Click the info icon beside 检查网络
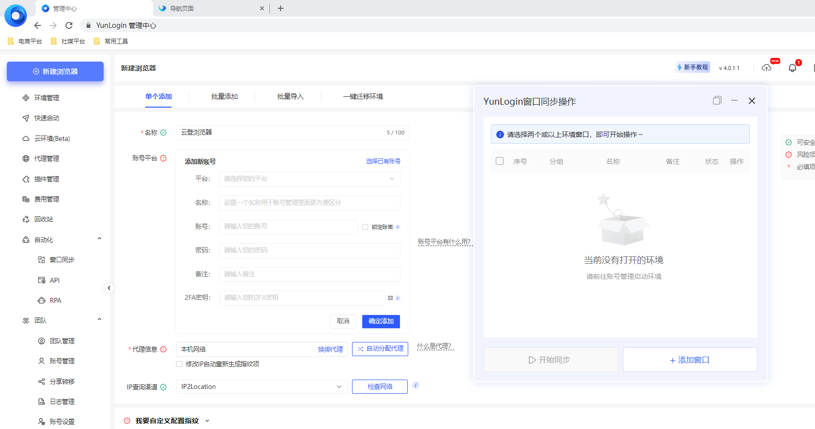The height and width of the screenshot is (429, 815). coord(416,385)
